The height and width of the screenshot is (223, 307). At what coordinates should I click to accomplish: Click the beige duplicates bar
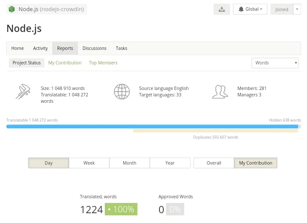(216, 130)
